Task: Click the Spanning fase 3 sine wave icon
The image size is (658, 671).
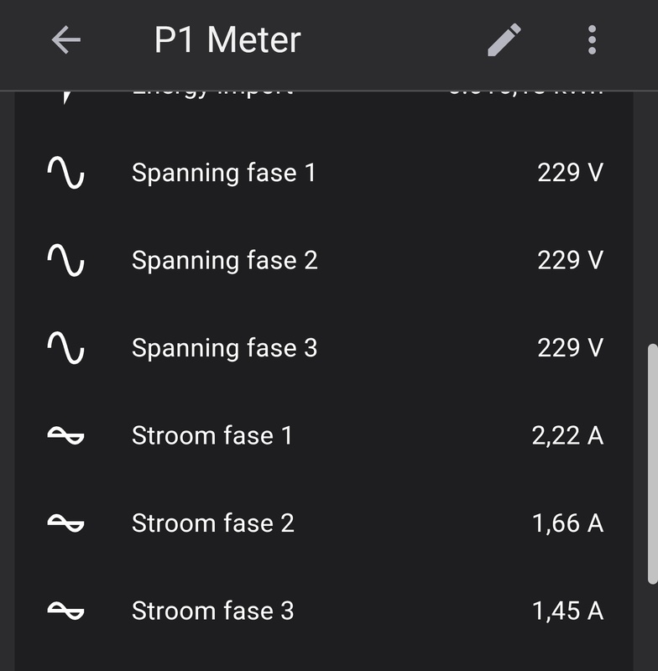Action: pos(65,348)
